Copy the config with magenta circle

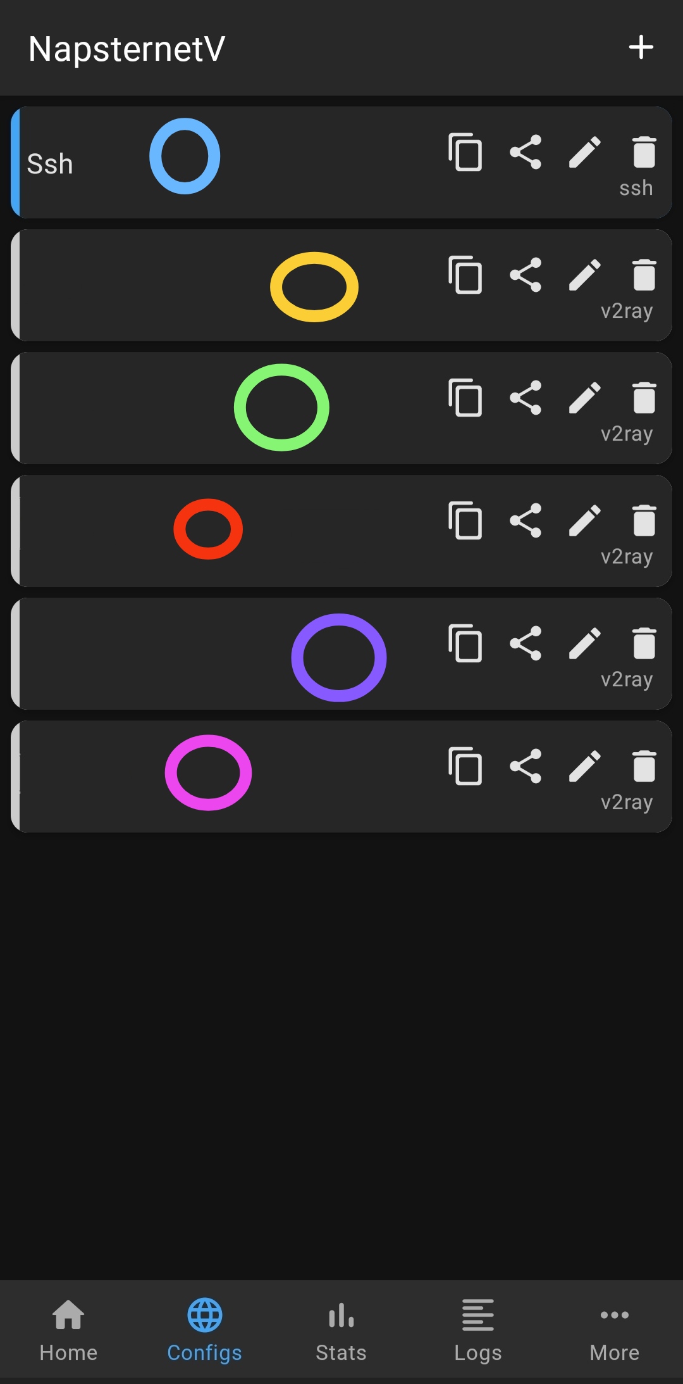point(465,766)
